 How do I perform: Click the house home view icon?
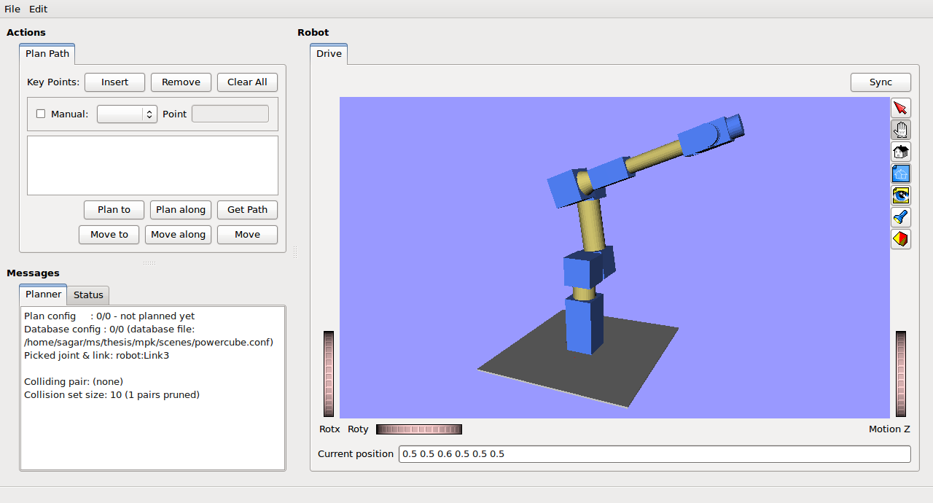click(901, 152)
